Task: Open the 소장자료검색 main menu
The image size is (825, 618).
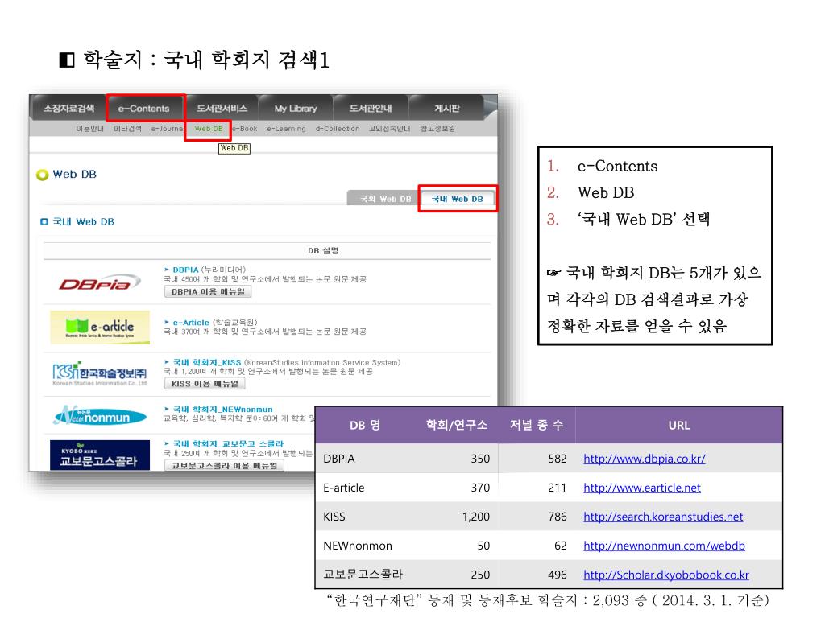Action: point(69,109)
